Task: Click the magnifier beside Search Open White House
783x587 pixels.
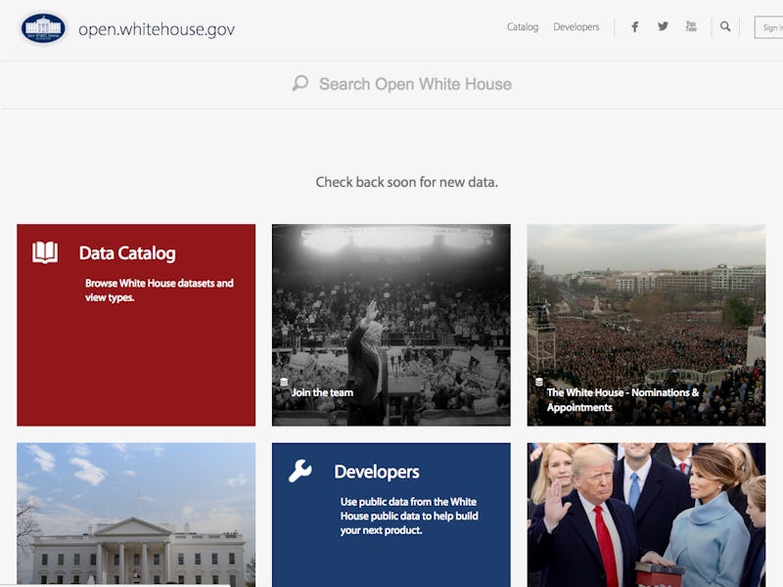Action: pyautogui.click(x=300, y=84)
